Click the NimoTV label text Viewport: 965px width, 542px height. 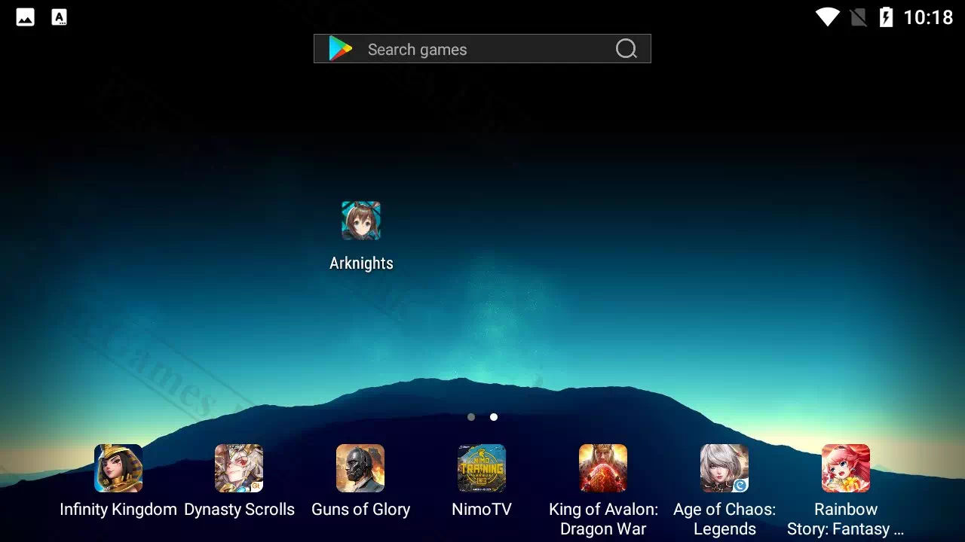tap(482, 510)
